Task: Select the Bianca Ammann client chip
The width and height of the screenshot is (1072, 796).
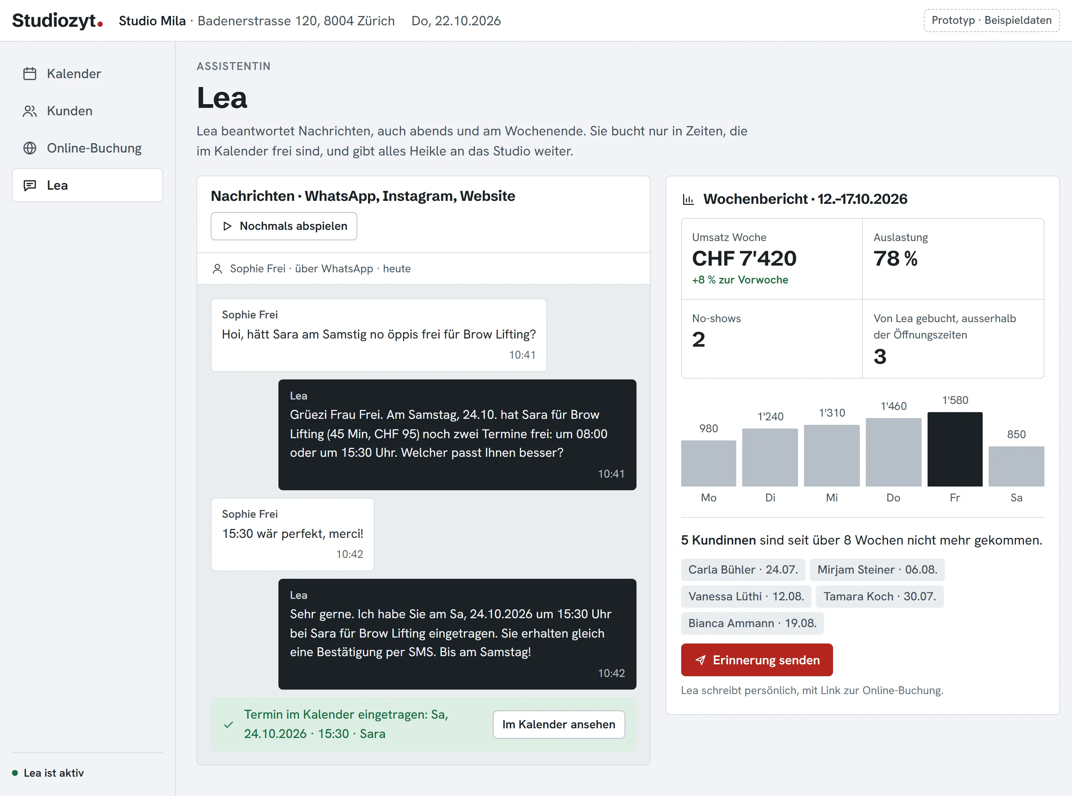Action: [x=752, y=623]
